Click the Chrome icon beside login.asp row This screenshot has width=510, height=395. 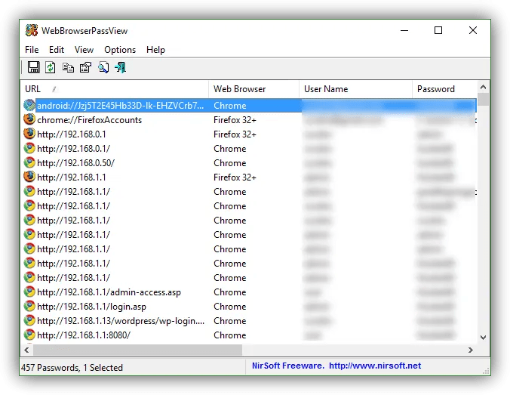point(29,306)
